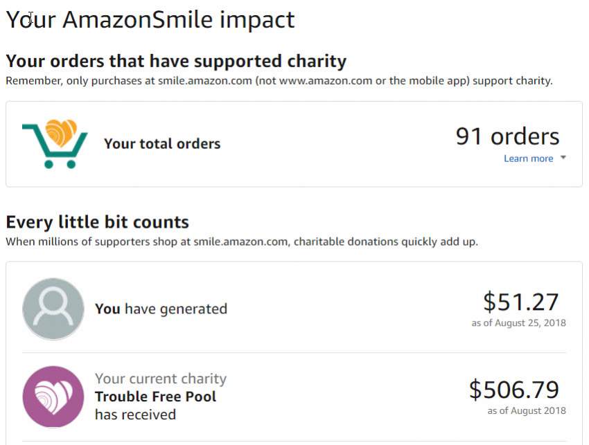589x445 pixels.
Task: Click the smile.amazon.com reminder text
Action: [279, 81]
